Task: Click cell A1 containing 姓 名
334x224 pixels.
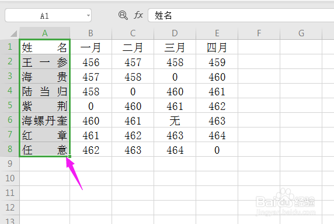Action: 45,47
